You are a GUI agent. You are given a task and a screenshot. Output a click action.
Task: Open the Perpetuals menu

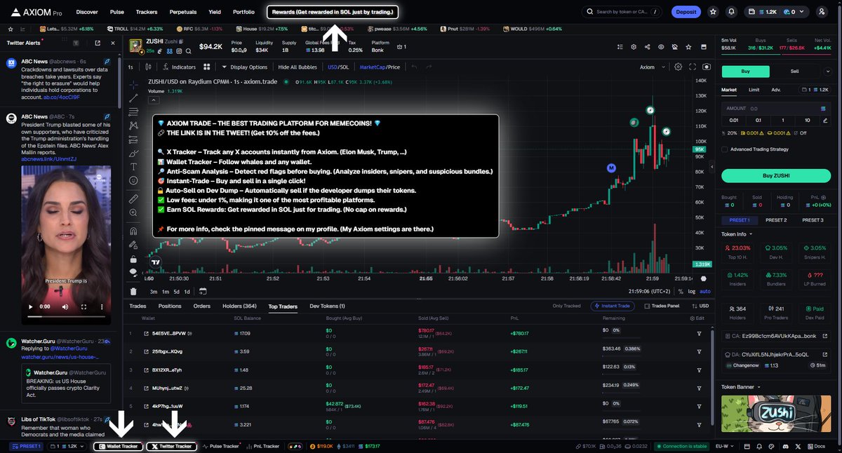tap(182, 12)
